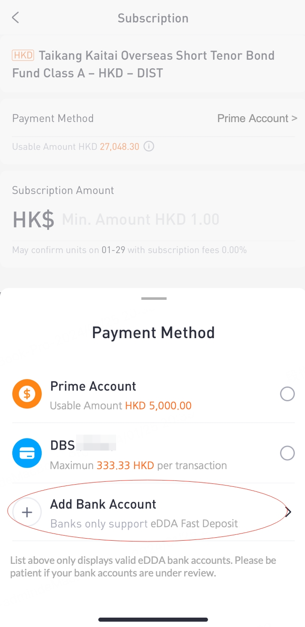Tap the HKD currency tag icon

click(x=23, y=55)
